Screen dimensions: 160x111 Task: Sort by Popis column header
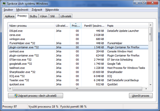(127, 26)
